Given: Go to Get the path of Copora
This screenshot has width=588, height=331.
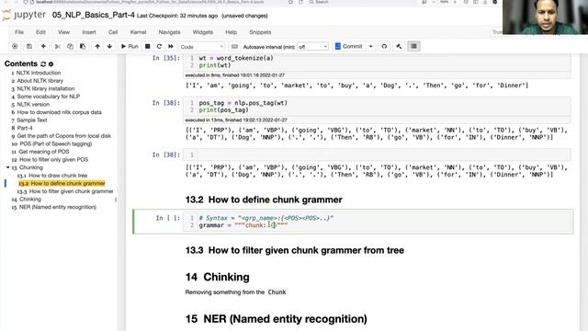Looking at the screenshot, I should pyautogui.click(x=63, y=136).
